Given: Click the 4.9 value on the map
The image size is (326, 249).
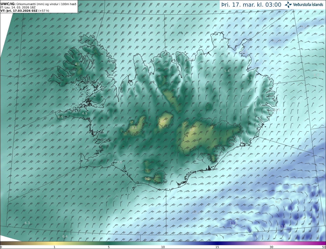Looking at the screenshot, I should click(x=85, y=113).
